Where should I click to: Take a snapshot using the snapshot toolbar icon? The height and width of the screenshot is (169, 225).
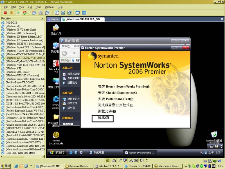coord(34,13)
